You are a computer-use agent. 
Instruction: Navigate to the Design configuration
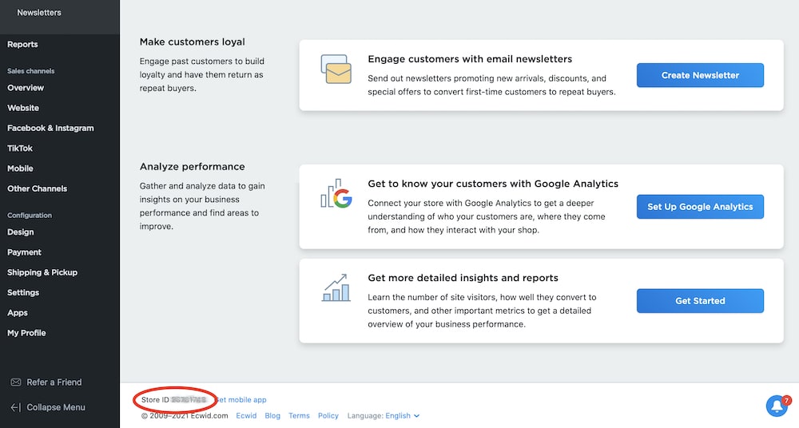(21, 232)
